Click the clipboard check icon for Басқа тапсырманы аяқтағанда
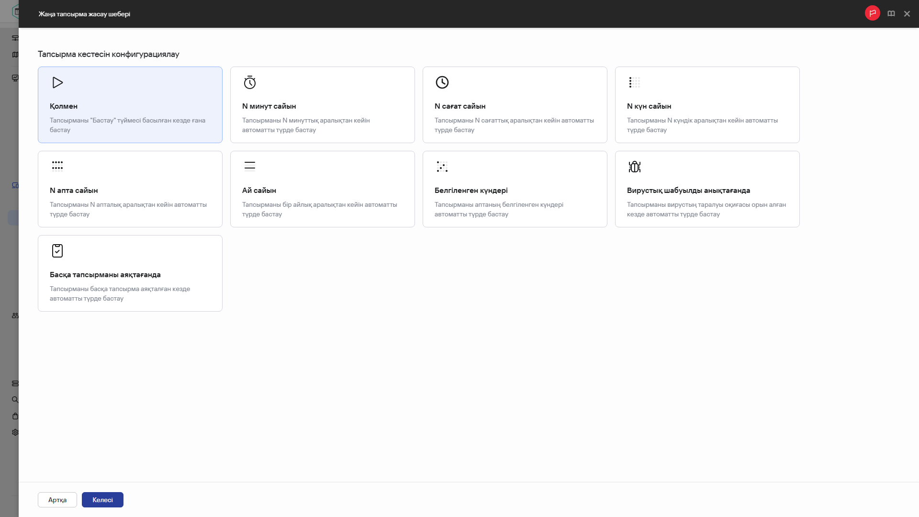Viewport: 919px width, 517px height. coord(57,251)
